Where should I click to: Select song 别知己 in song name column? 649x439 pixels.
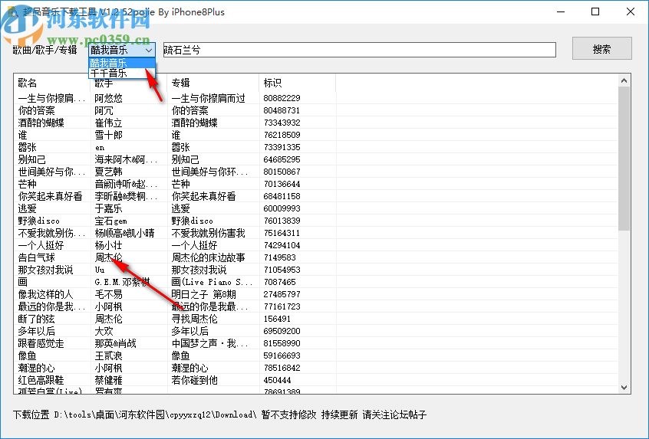pyautogui.click(x=31, y=159)
